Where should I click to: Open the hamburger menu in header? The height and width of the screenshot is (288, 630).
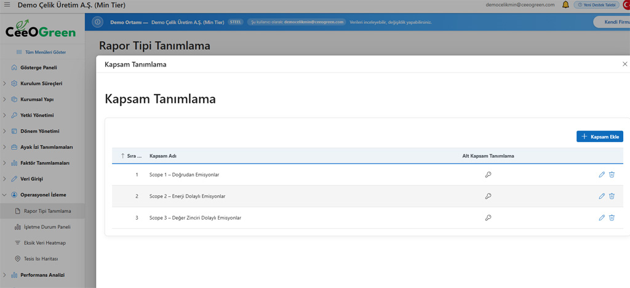click(7, 5)
